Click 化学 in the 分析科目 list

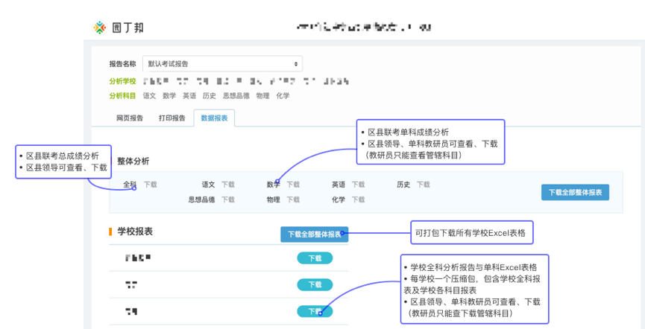pos(283,96)
